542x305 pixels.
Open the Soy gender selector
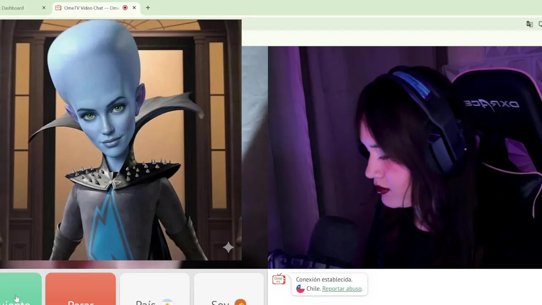(x=229, y=289)
